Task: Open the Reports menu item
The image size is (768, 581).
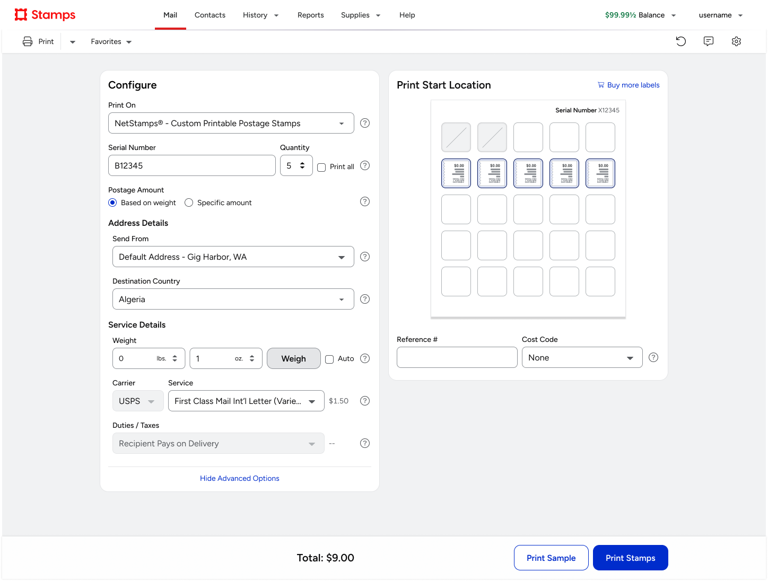Action: pyautogui.click(x=310, y=15)
